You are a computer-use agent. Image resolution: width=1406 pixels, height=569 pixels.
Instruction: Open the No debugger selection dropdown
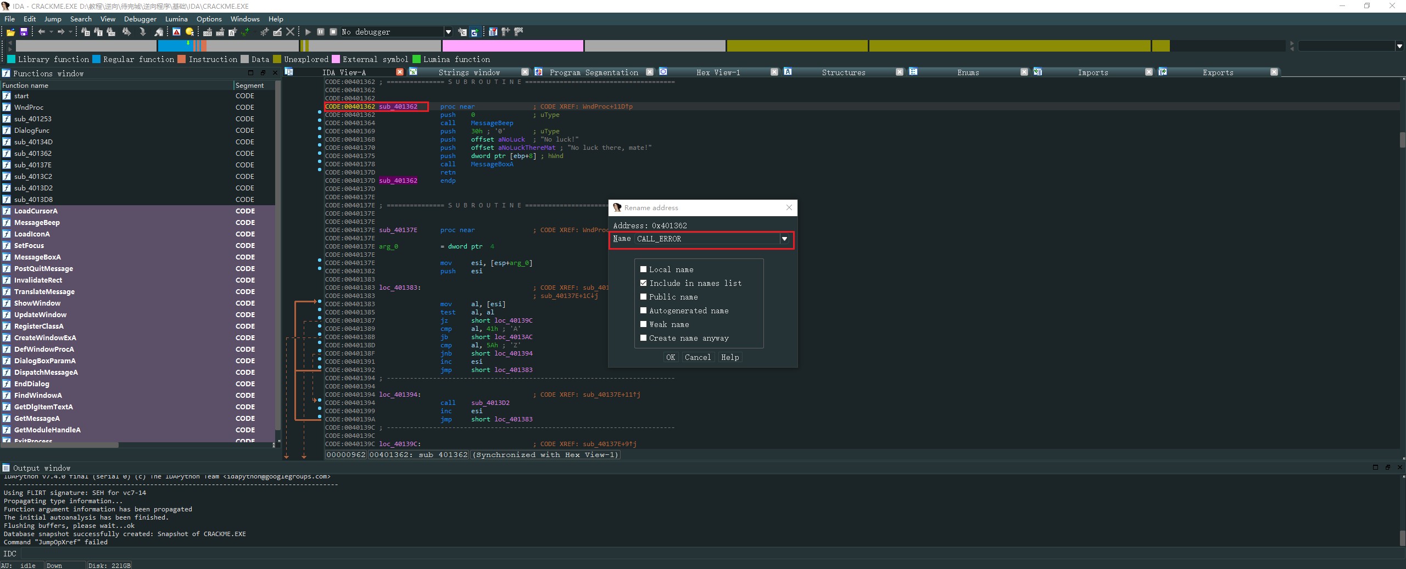(448, 32)
